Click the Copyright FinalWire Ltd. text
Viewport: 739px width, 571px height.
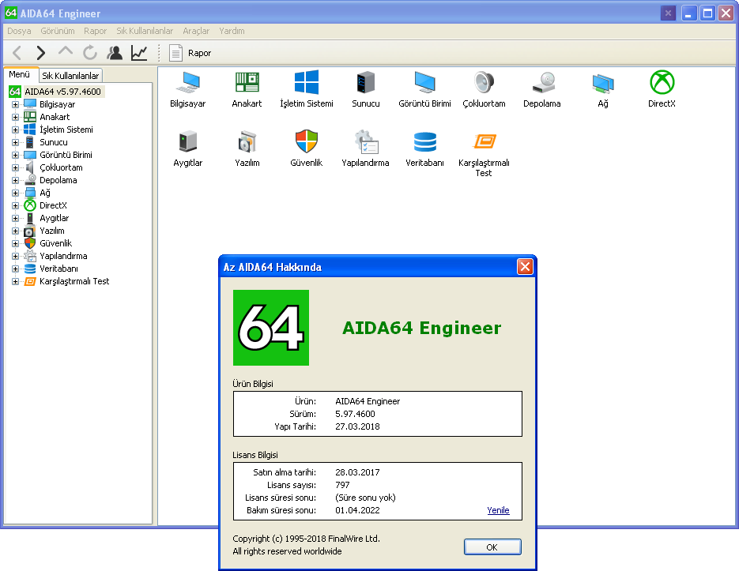click(x=307, y=539)
